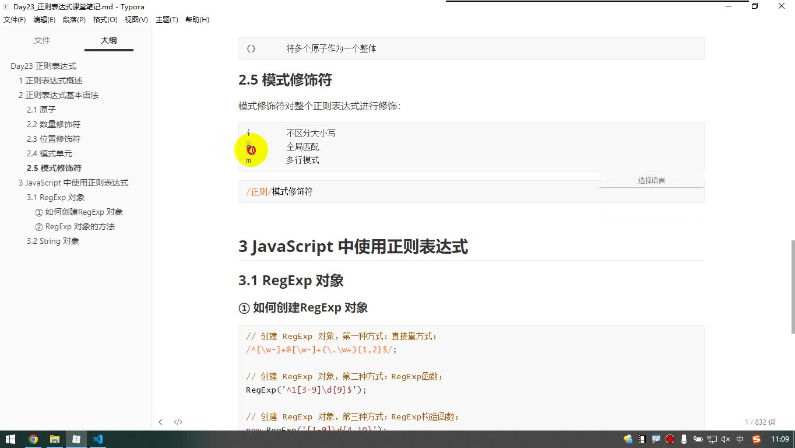Launch Google Chrome from taskbar
Image resolution: width=795 pixels, height=448 pixels.
33,439
